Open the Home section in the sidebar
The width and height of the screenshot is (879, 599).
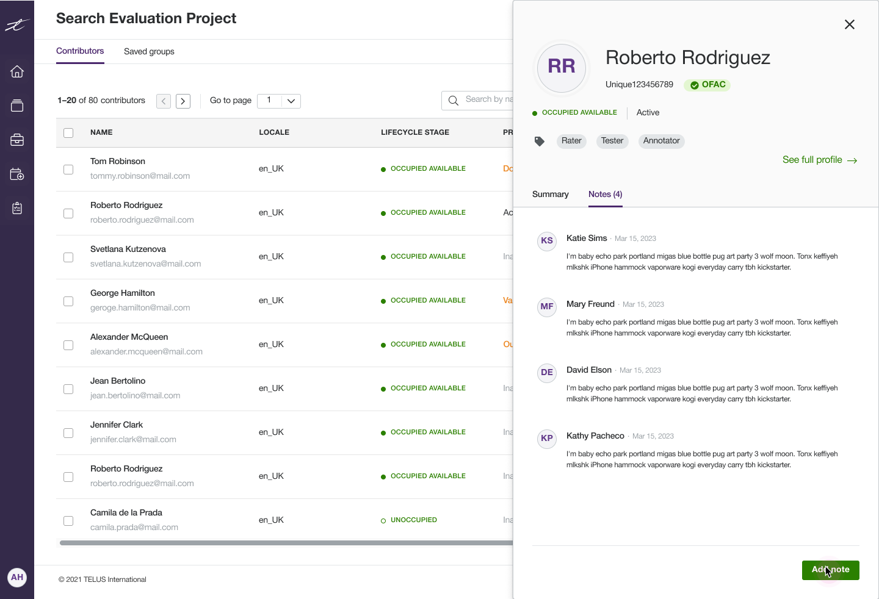(17, 71)
